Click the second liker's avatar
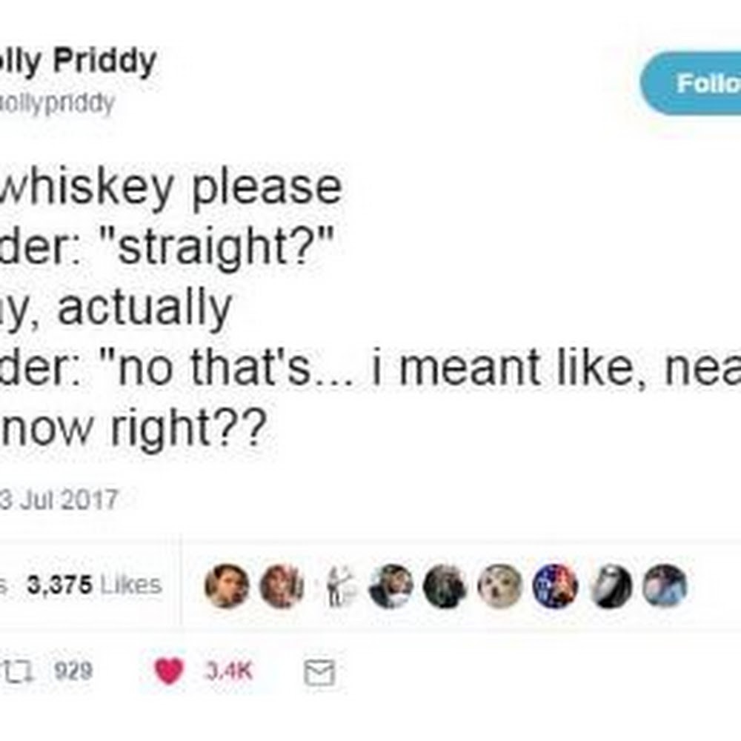This screenshot has height=741, width=741. tap(279, 585)
